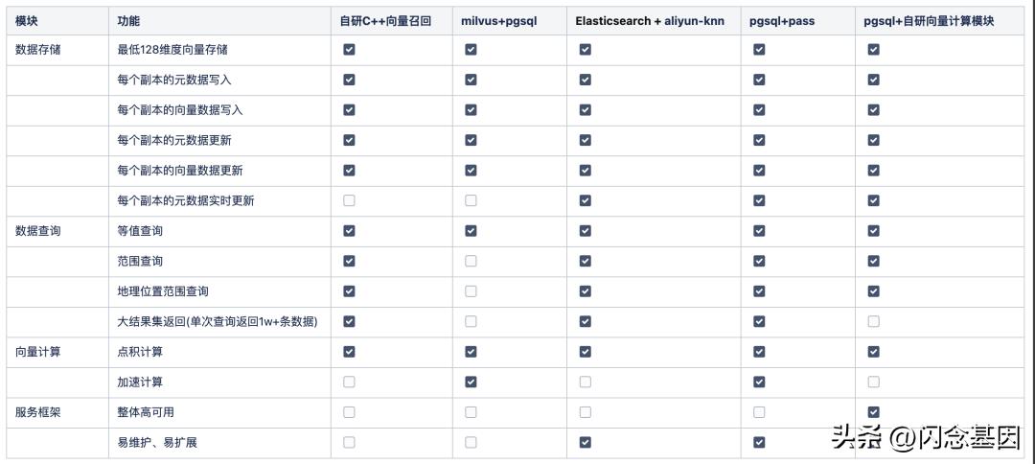
Task: Check 每个副本的元数据实时更新 under 自研C++向量召回
Action: [x=349, y=200]
